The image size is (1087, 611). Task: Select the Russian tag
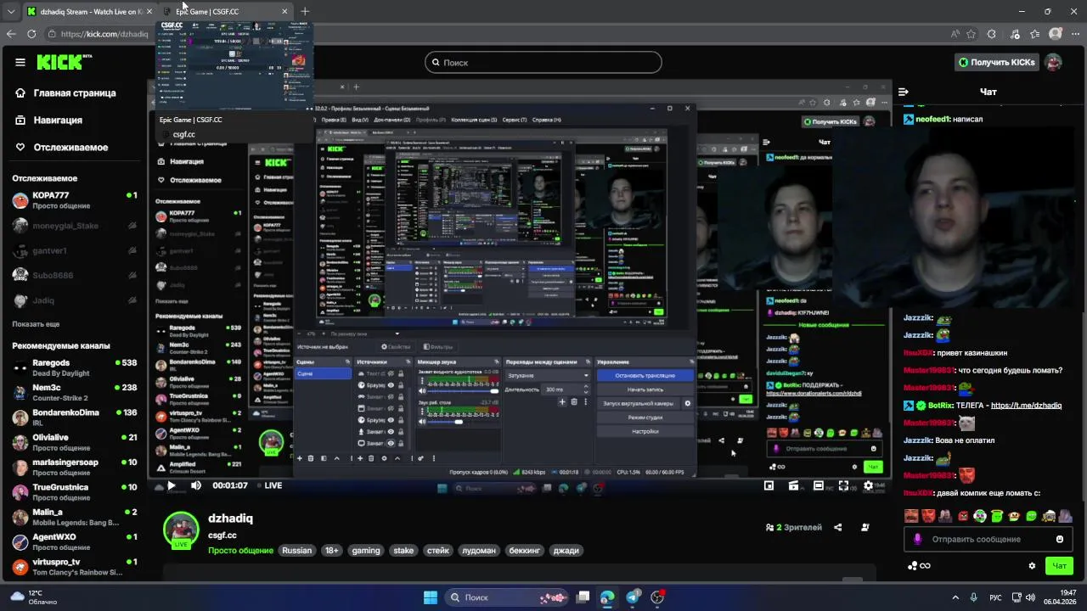297,551
